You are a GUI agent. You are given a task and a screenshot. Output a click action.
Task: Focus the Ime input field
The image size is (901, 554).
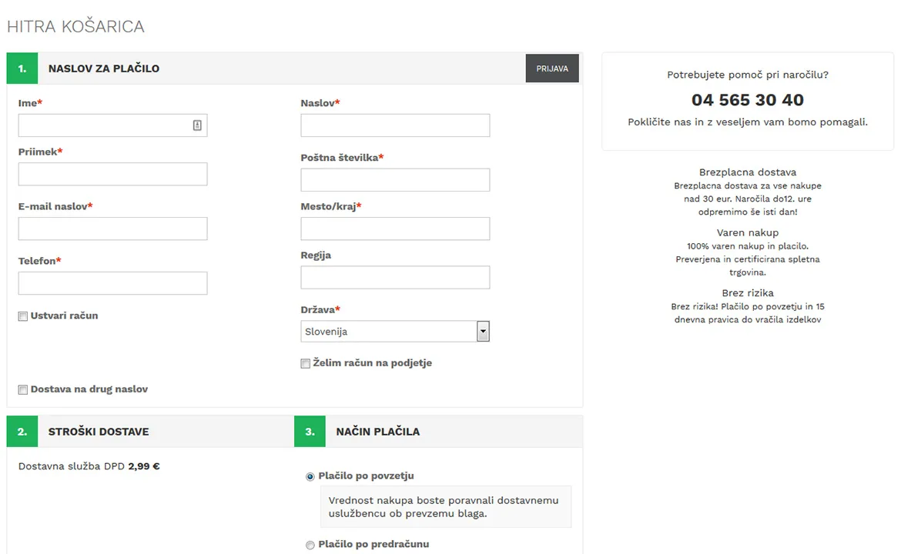pyautogui.click(x=112, y=125)
